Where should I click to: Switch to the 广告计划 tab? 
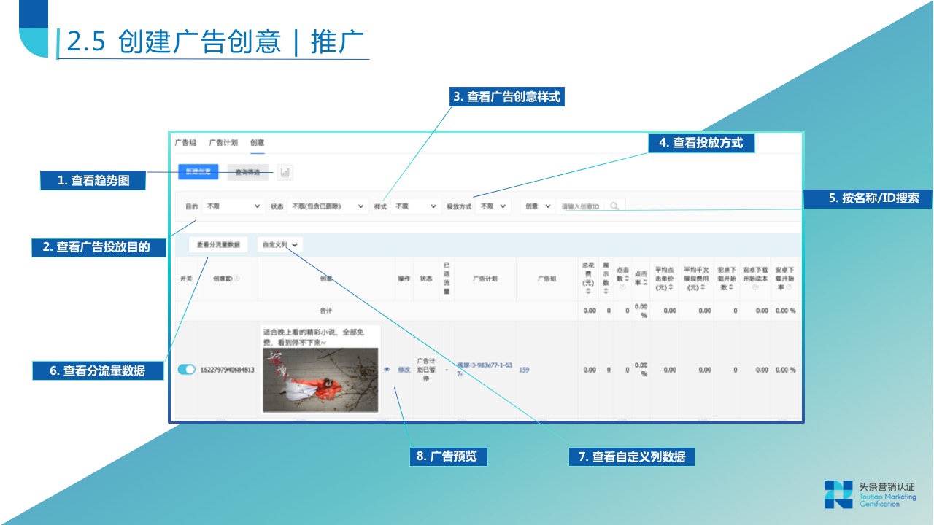(x=223, y=141)
